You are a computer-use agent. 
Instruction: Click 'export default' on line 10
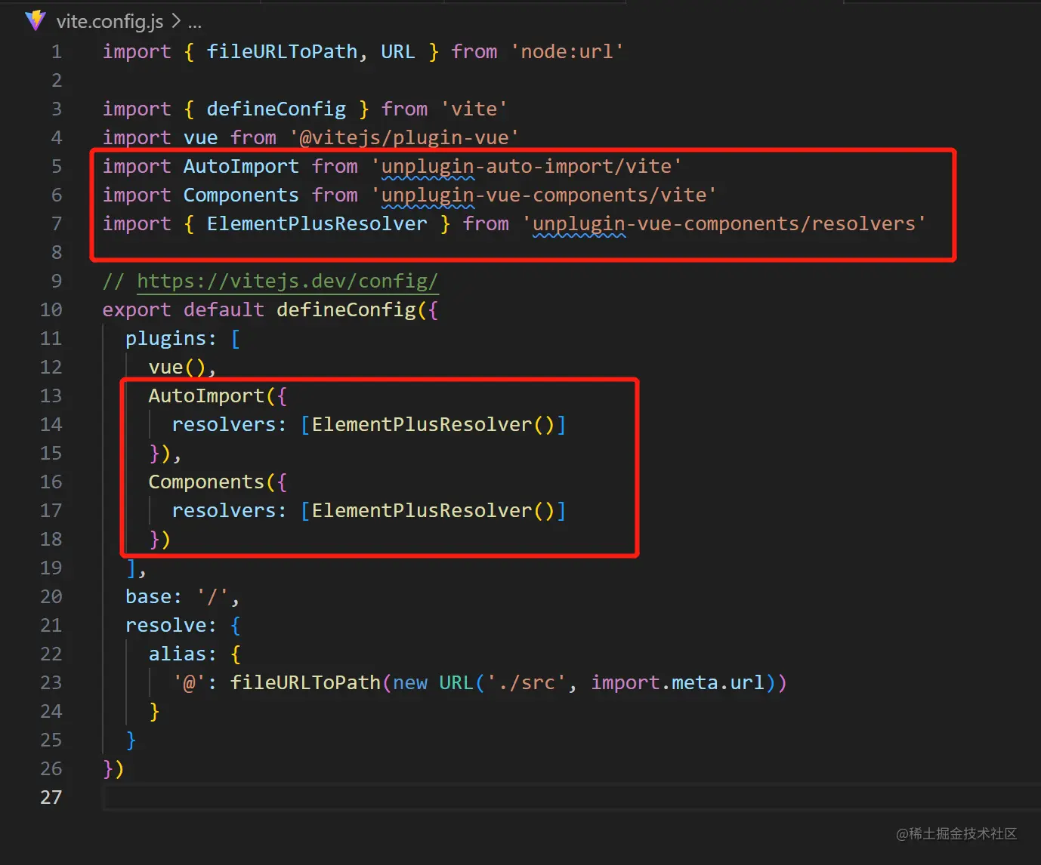183,309
